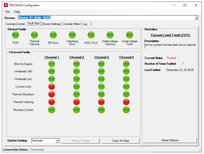Click the Manual Update button

point(81,141)
